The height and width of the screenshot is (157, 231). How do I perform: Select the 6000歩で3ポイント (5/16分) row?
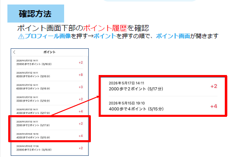click(x=49, y=87)
